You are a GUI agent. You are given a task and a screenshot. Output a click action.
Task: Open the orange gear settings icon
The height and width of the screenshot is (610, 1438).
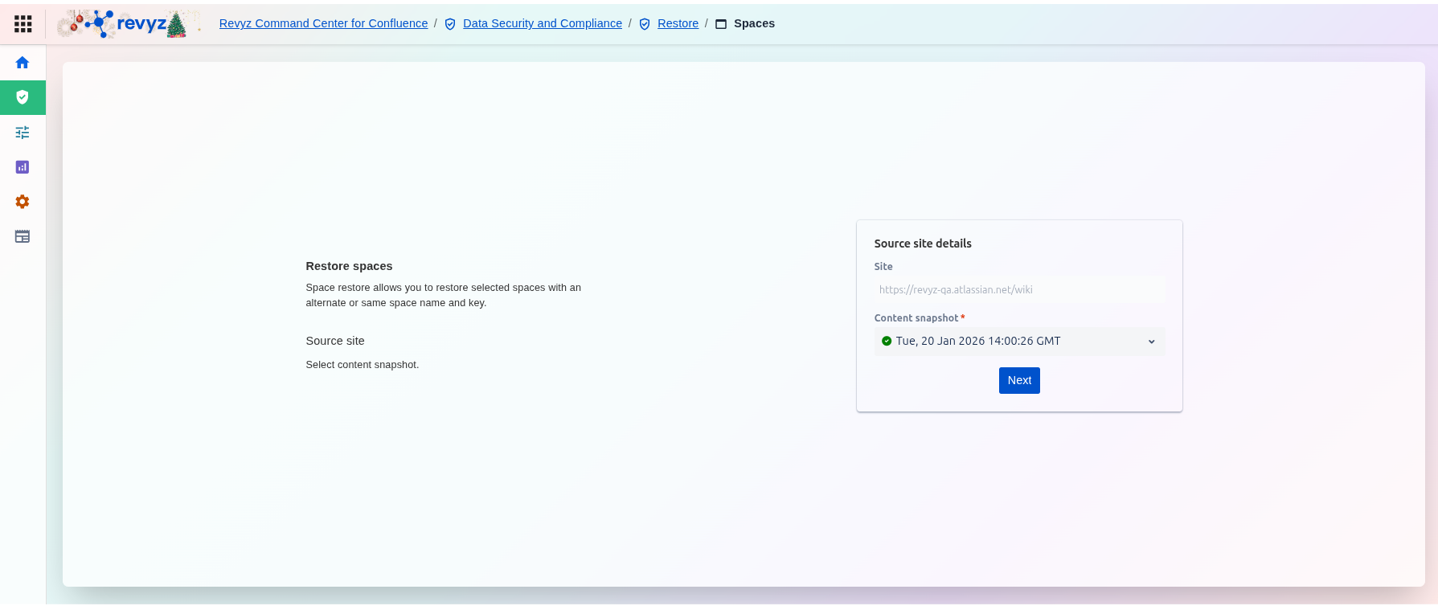(x=23, y=202)
